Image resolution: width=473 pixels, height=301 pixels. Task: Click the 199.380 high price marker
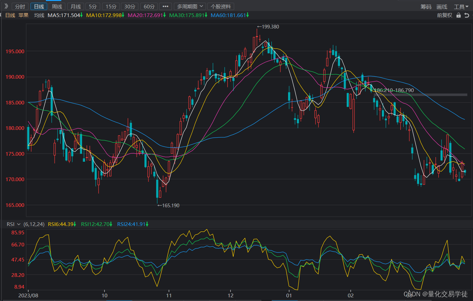(x=268, y=27)
